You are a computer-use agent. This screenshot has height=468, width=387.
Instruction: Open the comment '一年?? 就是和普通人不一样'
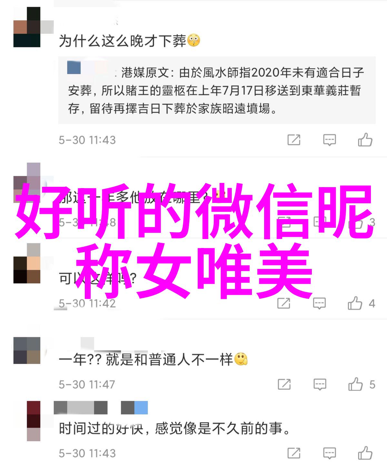tap(146, 359)
